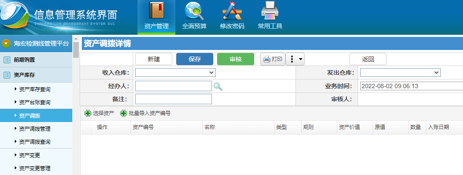Click the 返回 button
463x175 pixels.
(x=368, y=59)
